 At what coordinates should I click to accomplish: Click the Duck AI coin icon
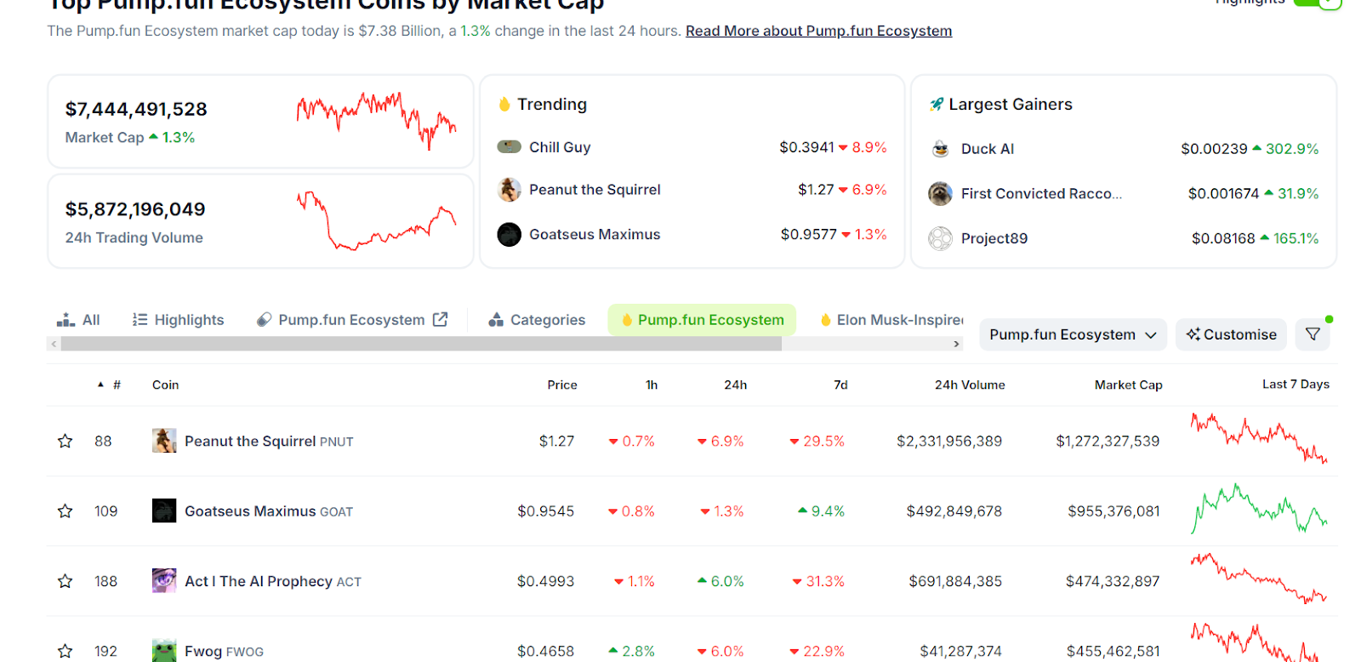coord(940,149)
